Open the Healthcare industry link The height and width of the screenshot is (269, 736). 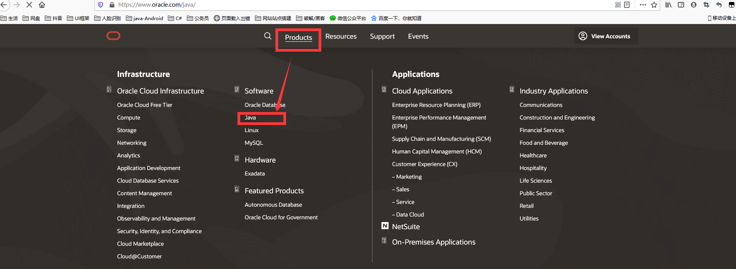tap(533, 155)
